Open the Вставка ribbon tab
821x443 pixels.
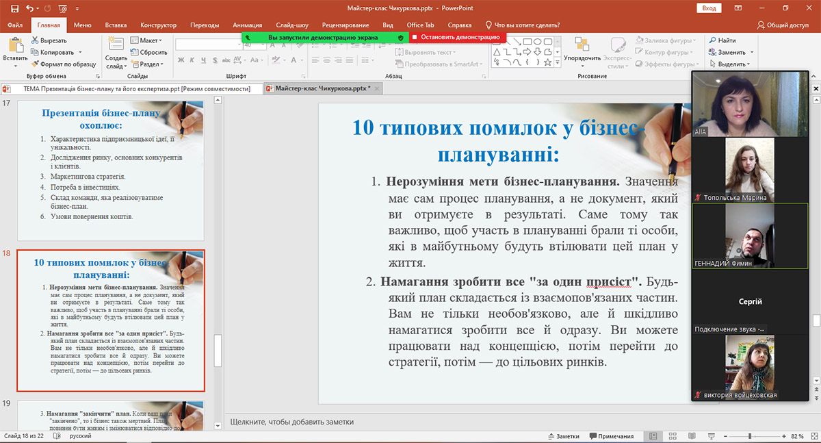(x=116, y=25)
